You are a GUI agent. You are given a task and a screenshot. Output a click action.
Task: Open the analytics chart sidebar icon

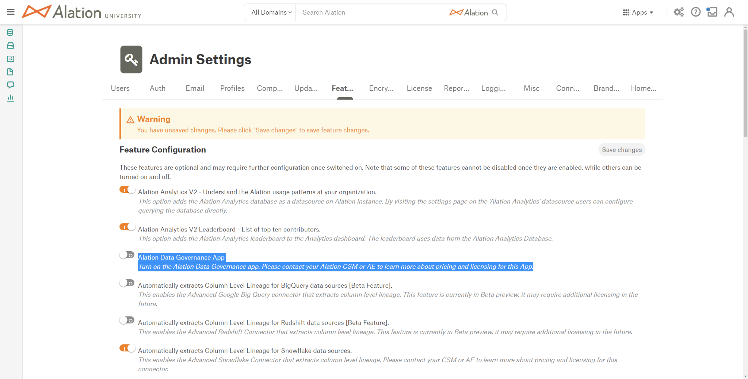click(x=10, y=98)
